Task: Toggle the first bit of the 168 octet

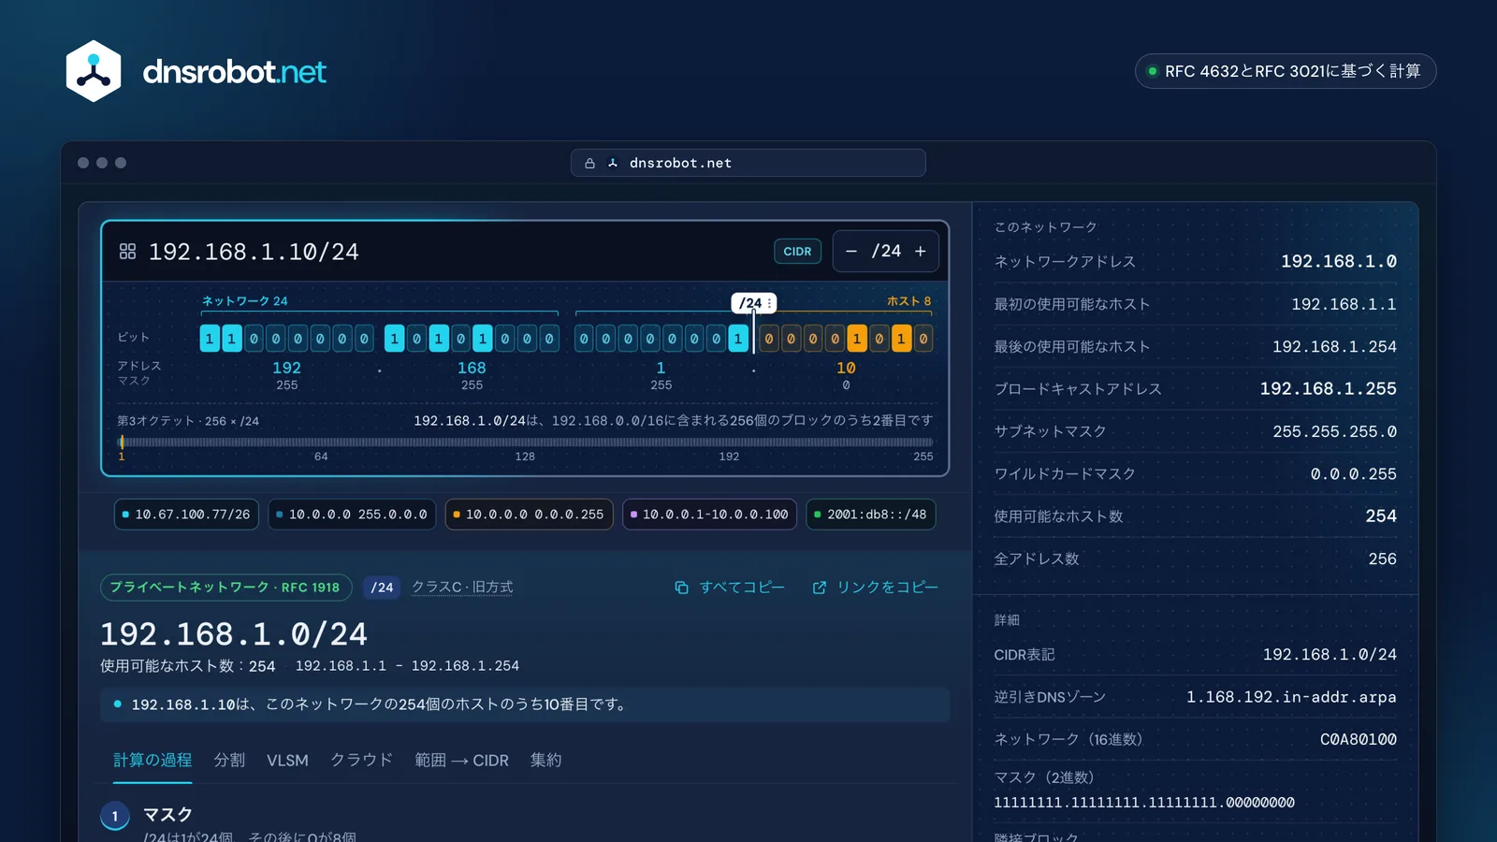Action: point(395,339)
